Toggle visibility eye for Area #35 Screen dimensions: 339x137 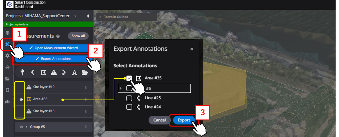tap(21, 99)
